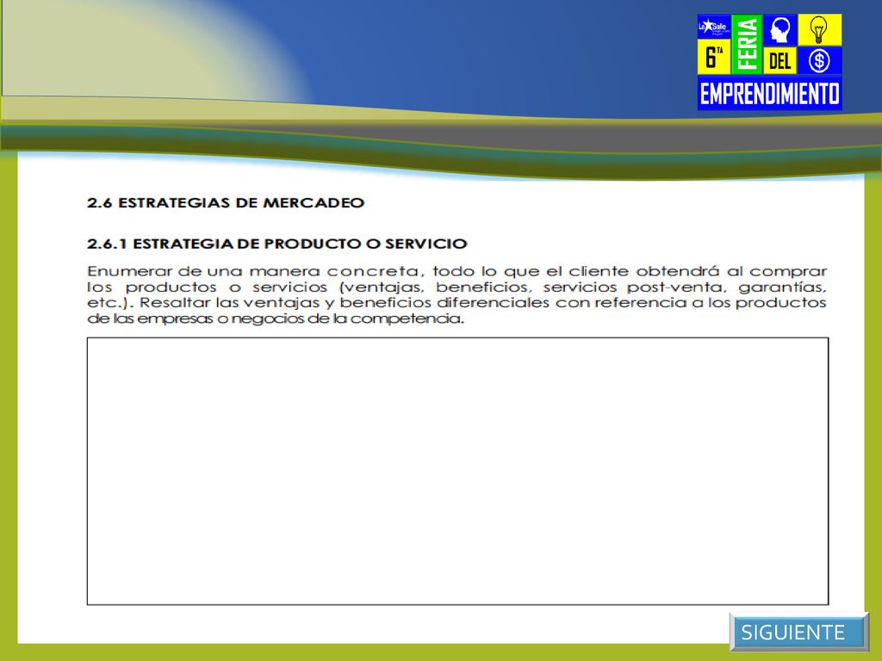
Task: Click the yellow '6TA' tile in logo
Action: click(714, 57)
